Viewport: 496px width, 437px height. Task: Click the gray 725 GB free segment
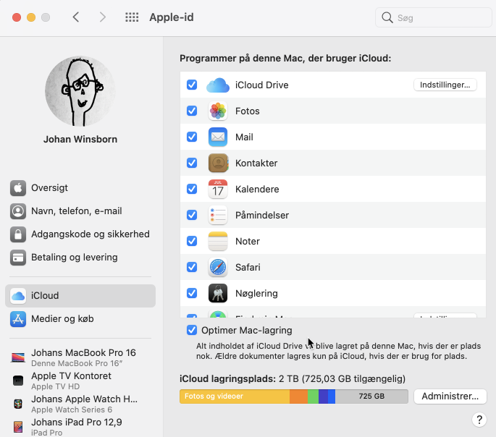click(371, 396)
